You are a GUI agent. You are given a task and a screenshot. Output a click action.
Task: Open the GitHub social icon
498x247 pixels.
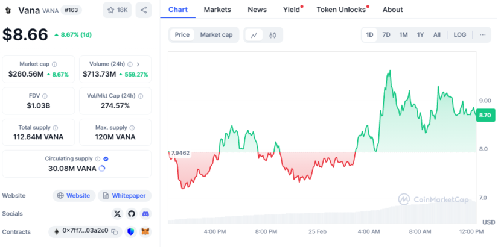132,213
